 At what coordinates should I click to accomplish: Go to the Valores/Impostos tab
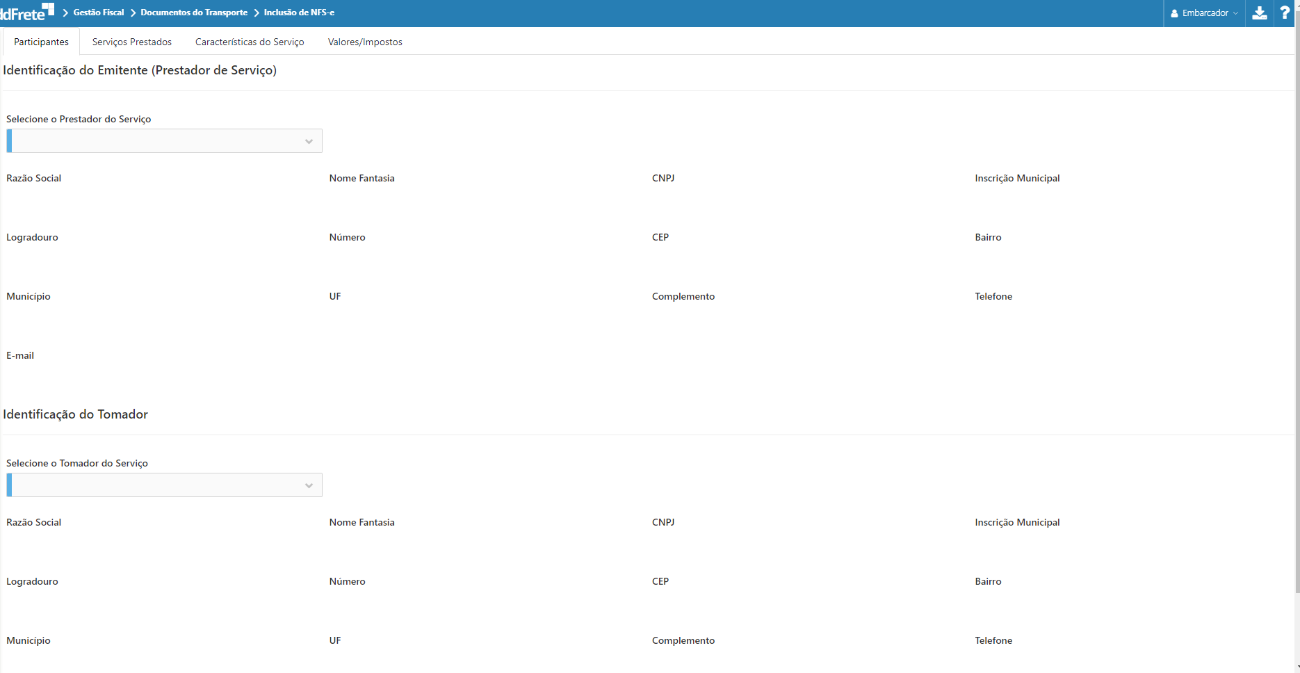[x=365, y=42]
